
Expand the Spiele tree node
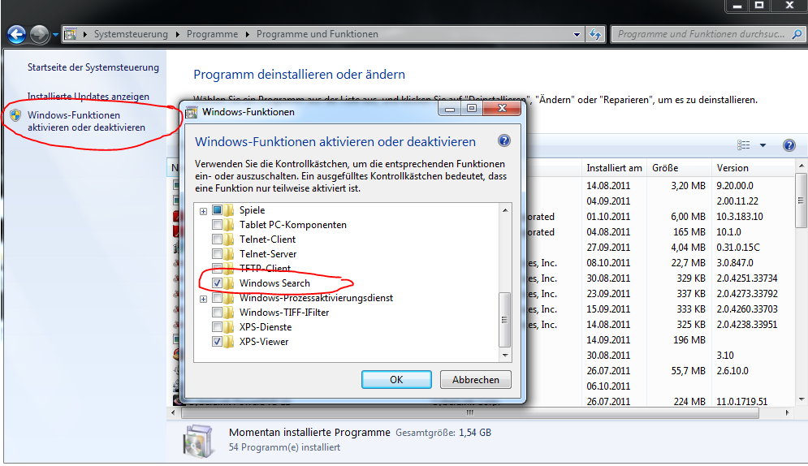tap(204, 211)
